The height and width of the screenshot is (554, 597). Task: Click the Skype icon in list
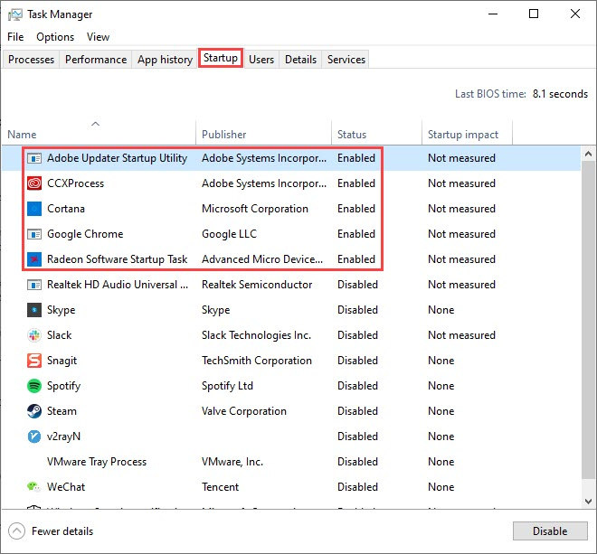pyautogui.click(x=34, y=310)
